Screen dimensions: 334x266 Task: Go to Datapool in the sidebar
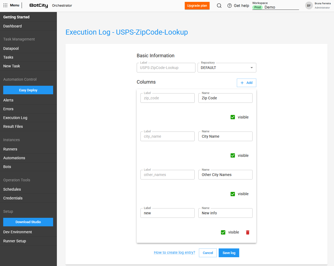point(11,48)
